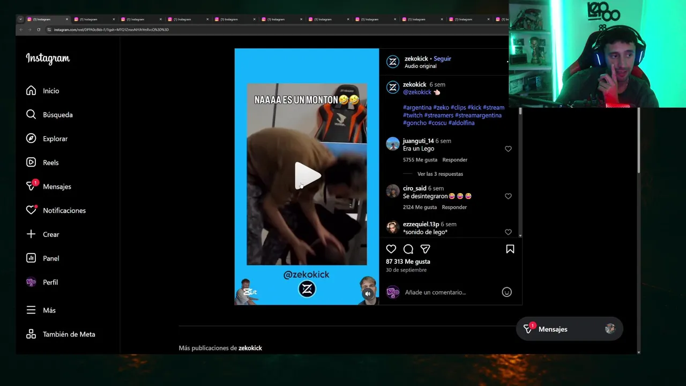Click the Crear plus icon
686x386 pixels.
pyautogui.click(x=31, y=234)
